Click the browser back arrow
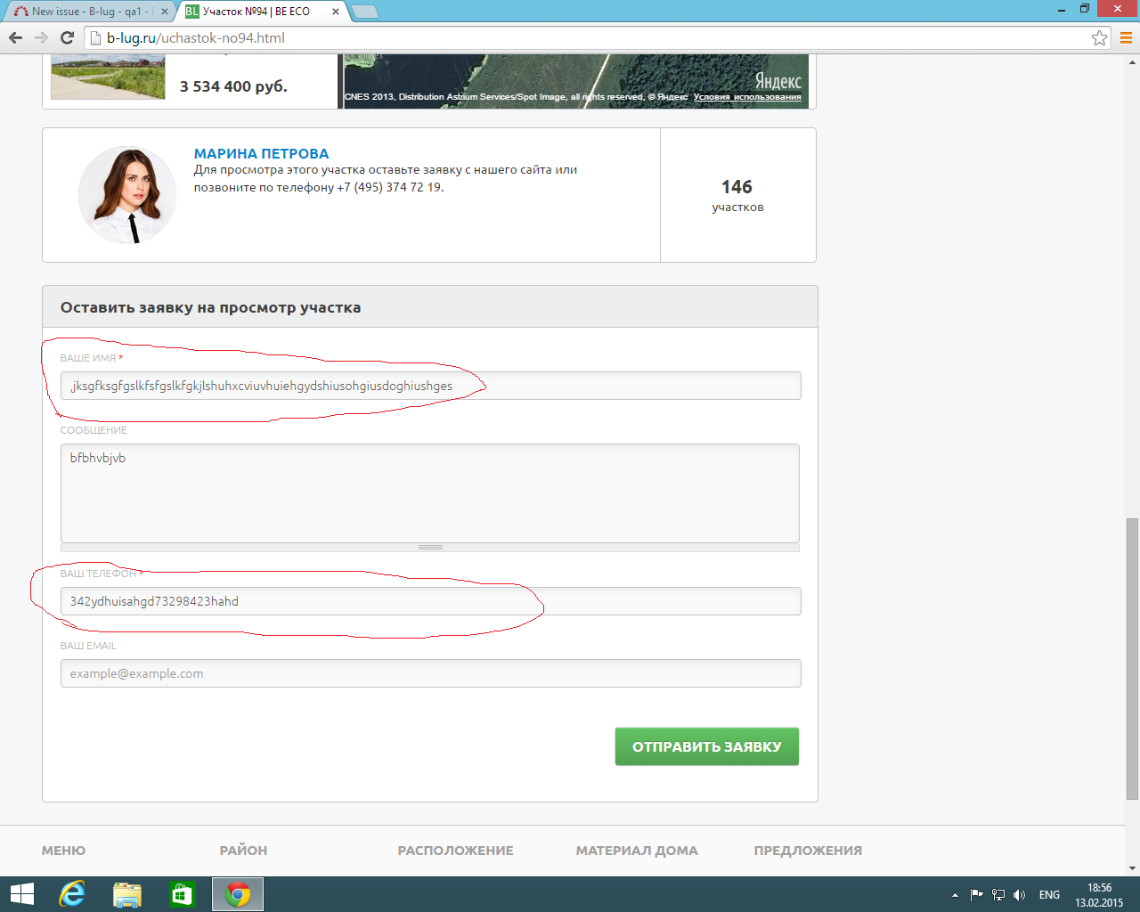 point(15,37)
